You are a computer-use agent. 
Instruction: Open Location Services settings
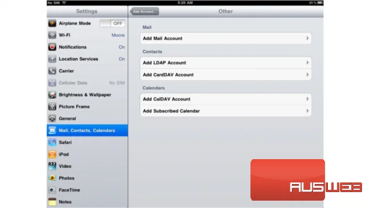pyautogui.click(x=87, y=59)
